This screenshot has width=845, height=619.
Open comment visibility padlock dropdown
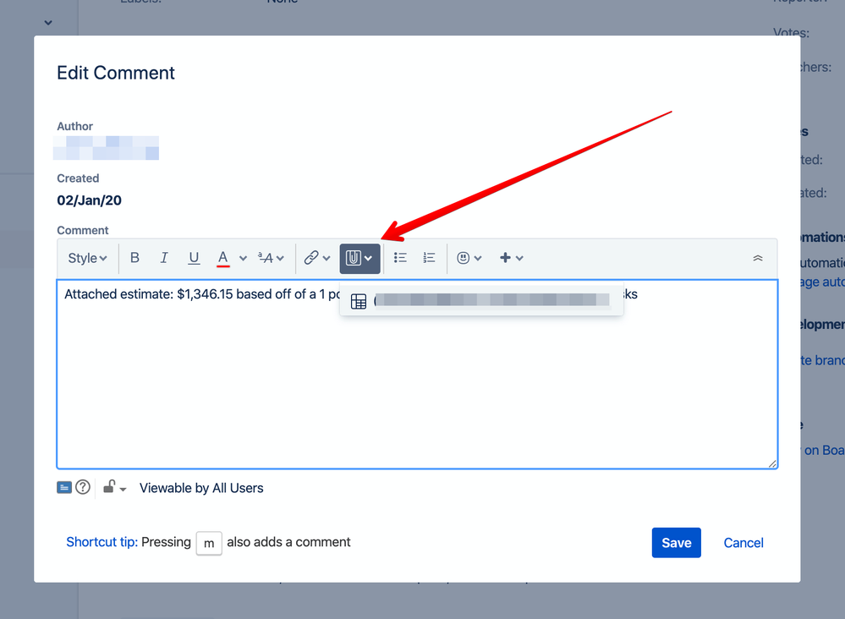[114, 488]
